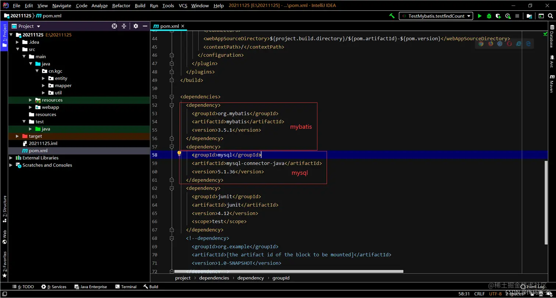Open the Project Structure icon
The image size is (556, 298).
tap(529, 16)
